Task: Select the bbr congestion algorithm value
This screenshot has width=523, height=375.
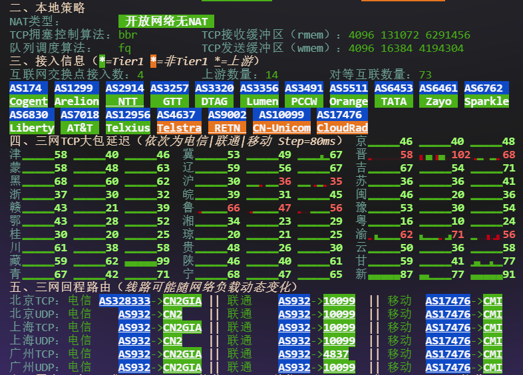Action: point(128,35)
